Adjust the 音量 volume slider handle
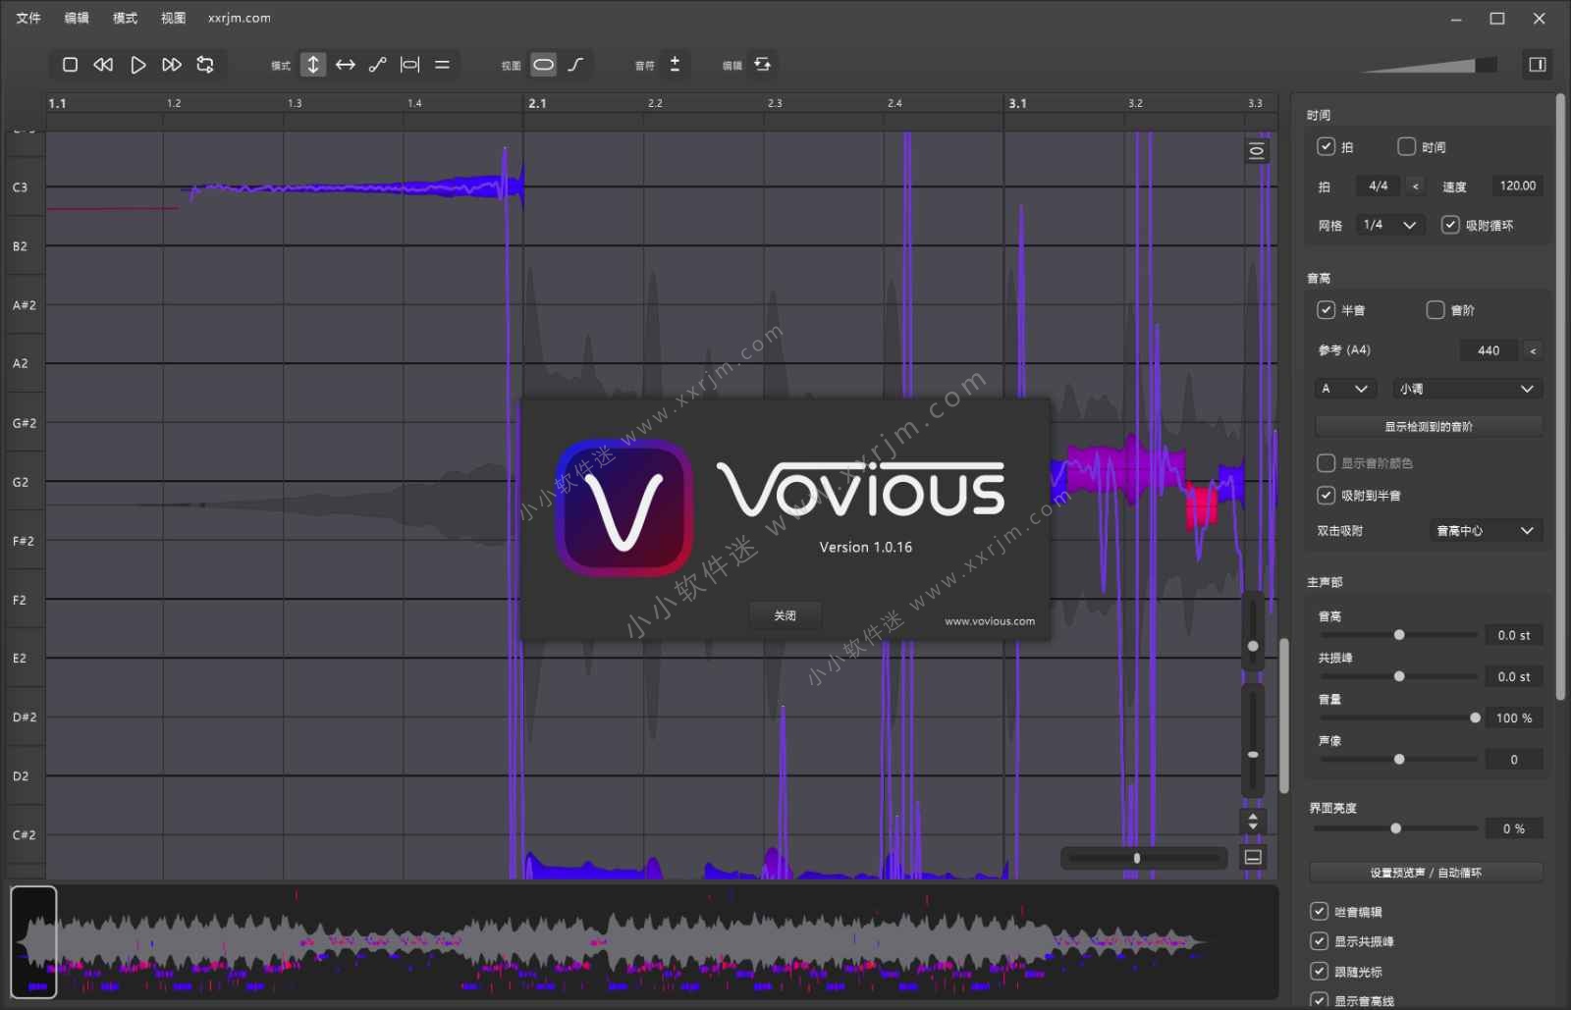Viewport: 1571px width, 1010px height. coord(1475,718)
